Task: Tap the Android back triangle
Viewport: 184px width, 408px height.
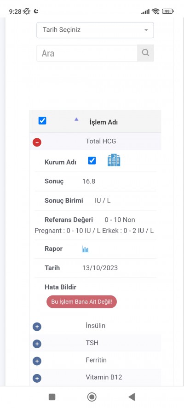Action: [x=132, y=397]
